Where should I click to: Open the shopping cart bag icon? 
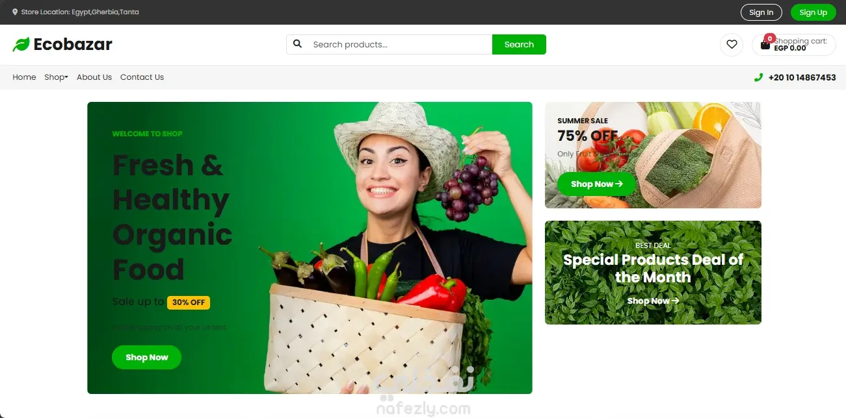tap(765, 45)
